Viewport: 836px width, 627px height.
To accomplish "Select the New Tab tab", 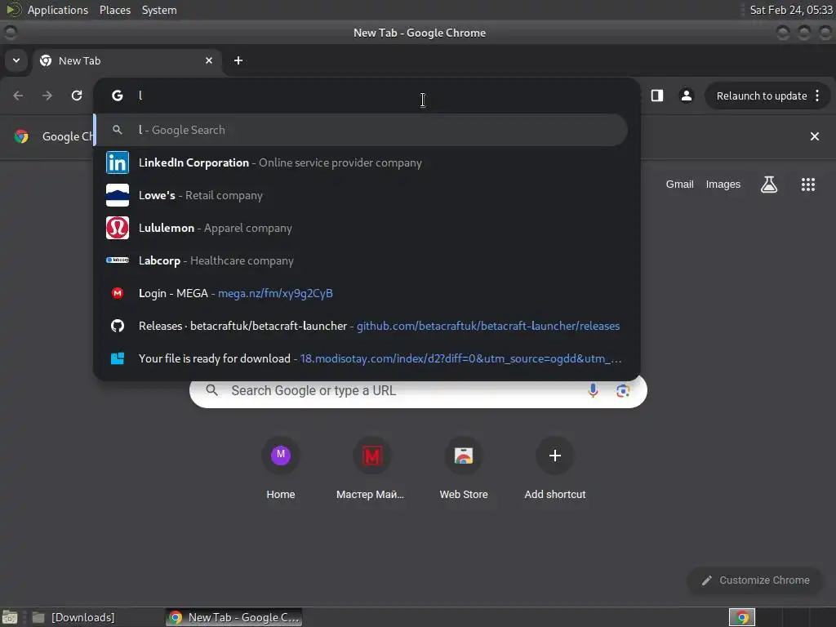I will tap(127, 60).
